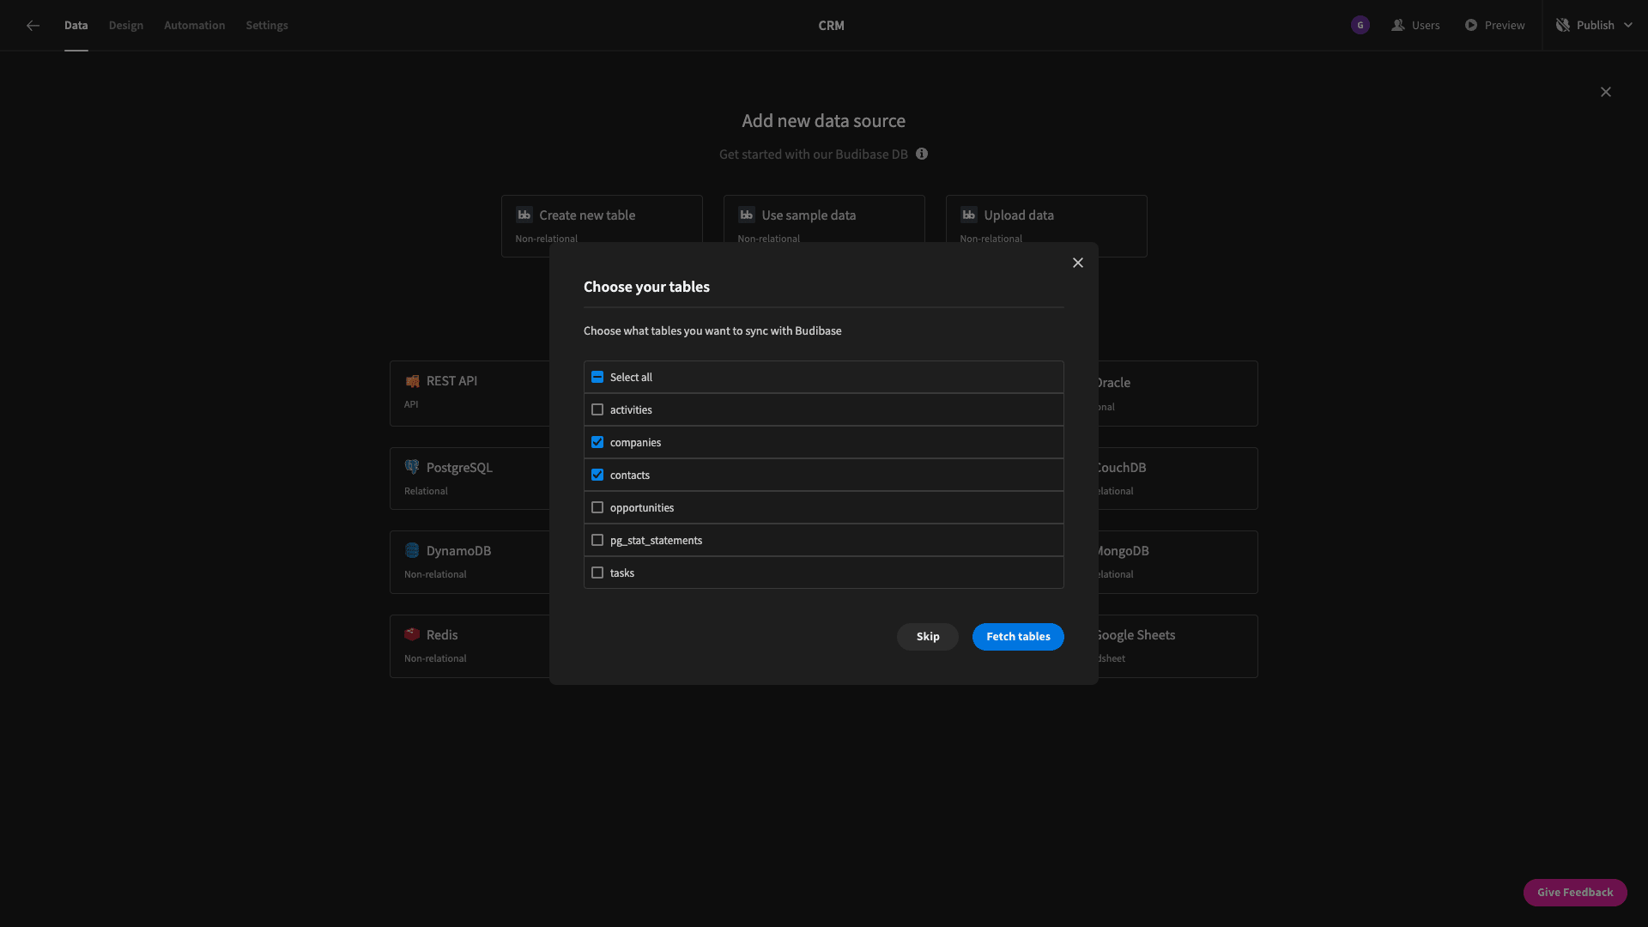Click the Give Feedback button
Screen dimensions: 1648x927
coord(1574,893)
